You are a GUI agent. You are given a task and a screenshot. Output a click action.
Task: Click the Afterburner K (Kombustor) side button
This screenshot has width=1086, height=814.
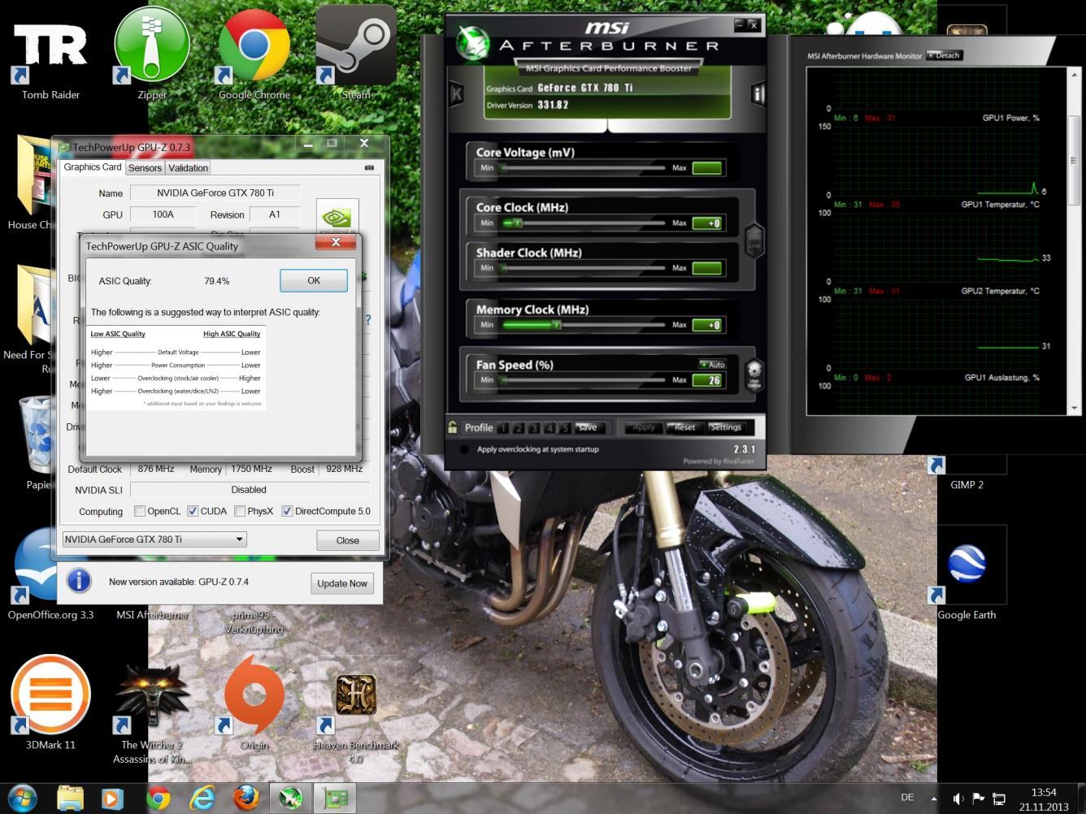coord(456,93)
